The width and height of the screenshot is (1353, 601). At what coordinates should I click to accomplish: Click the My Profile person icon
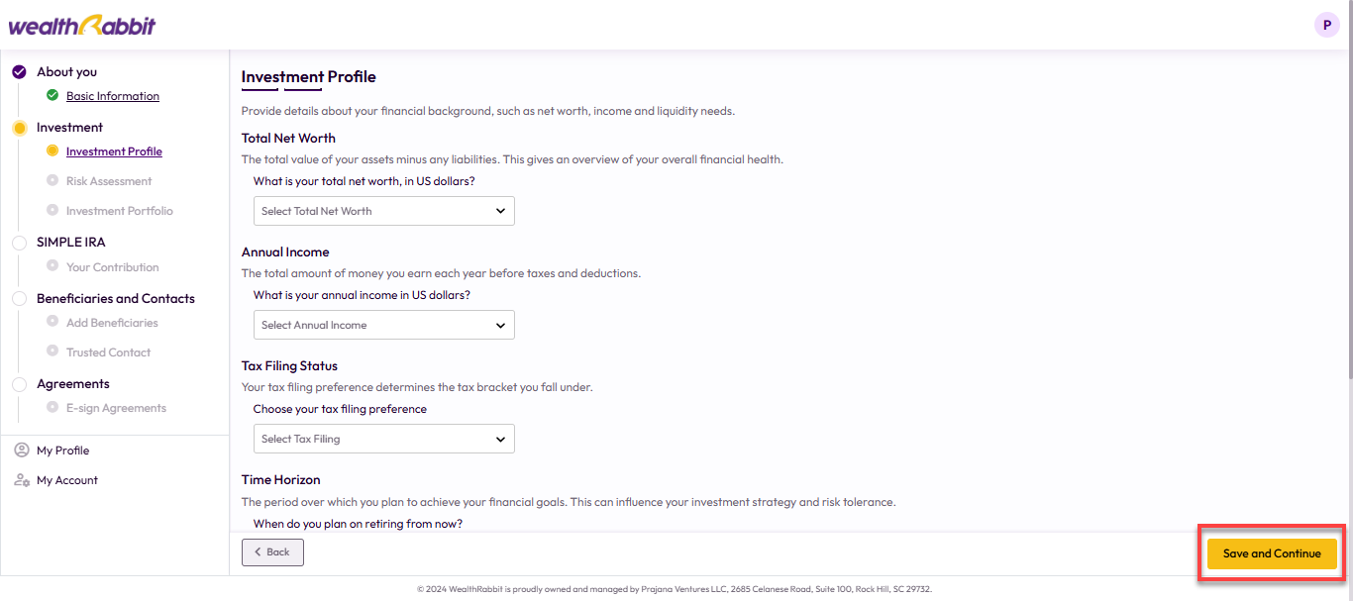coord(21,451)
